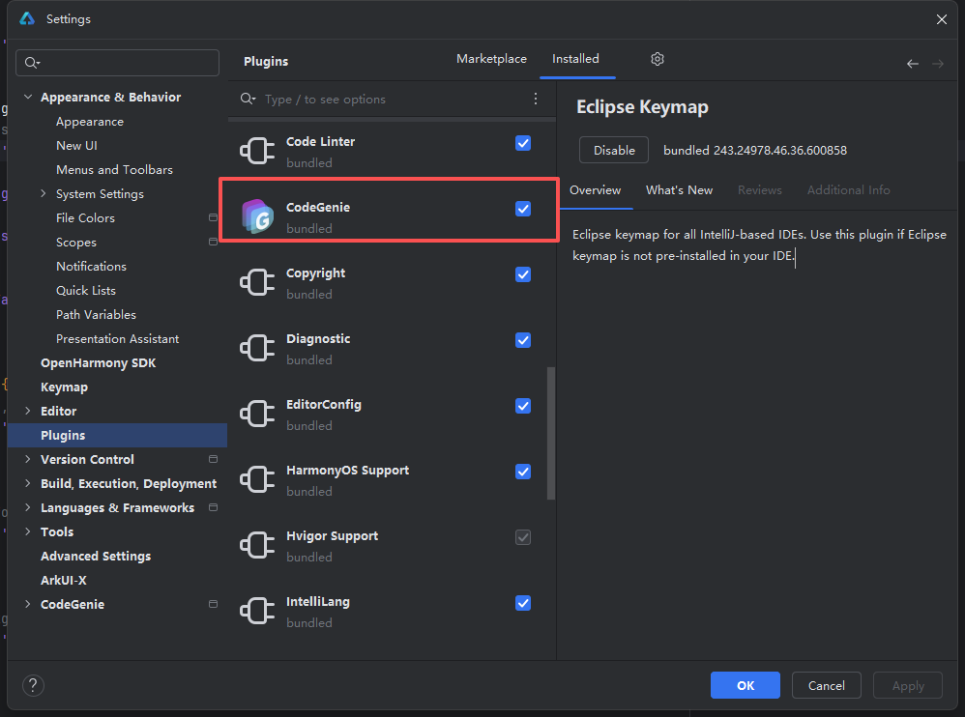Open the Overview tab

pos(595,190)
